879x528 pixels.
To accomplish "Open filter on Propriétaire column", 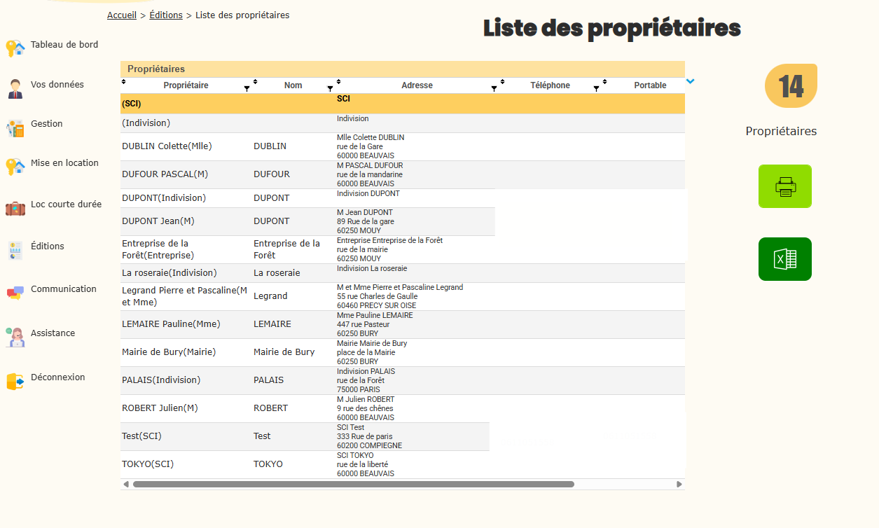I will 247,89.
